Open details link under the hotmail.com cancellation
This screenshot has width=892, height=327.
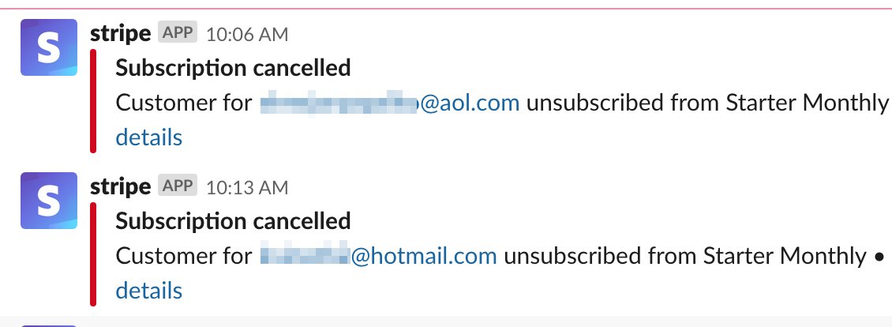(148, 291)
